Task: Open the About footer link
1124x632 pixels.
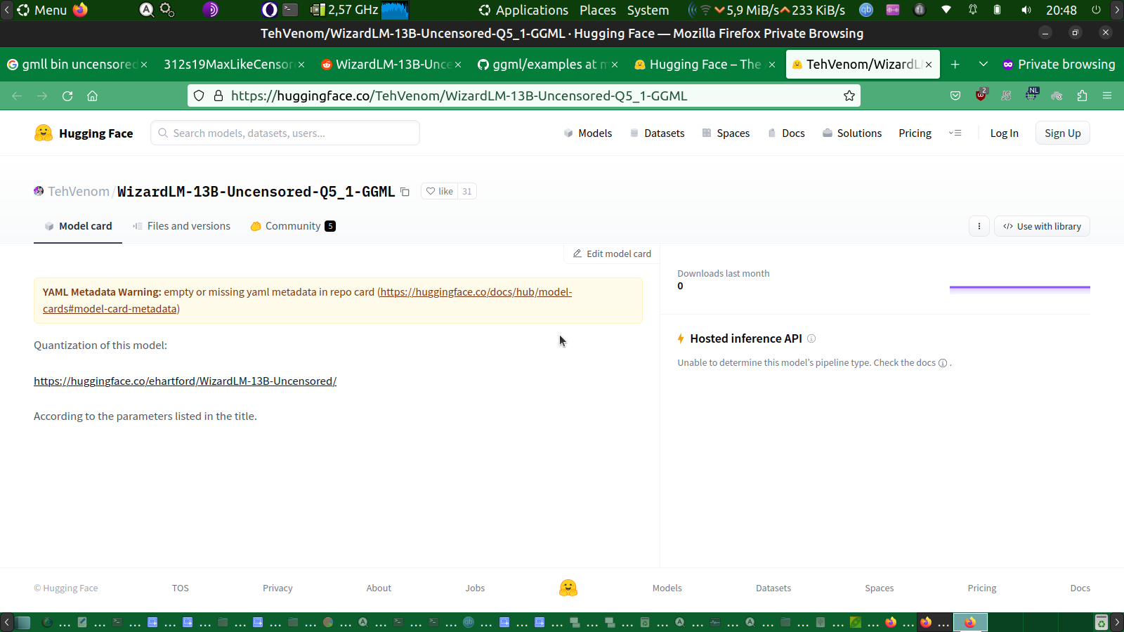Action: (379, 588)
